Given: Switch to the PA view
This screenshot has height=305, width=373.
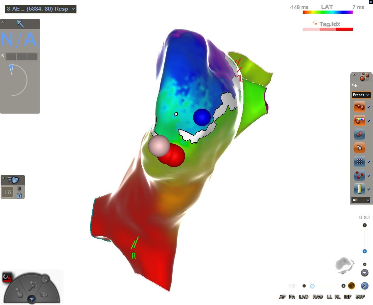Looking at the screenshot, I should tap(292, 297).
